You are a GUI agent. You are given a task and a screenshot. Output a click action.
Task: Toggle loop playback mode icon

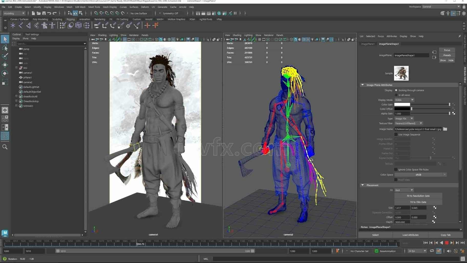[432, 251]
